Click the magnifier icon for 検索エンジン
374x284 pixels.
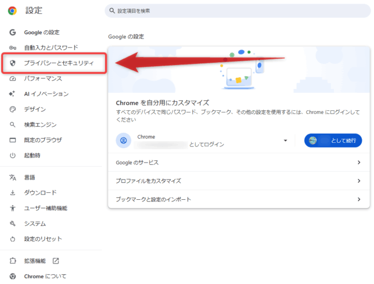point(12,124)
